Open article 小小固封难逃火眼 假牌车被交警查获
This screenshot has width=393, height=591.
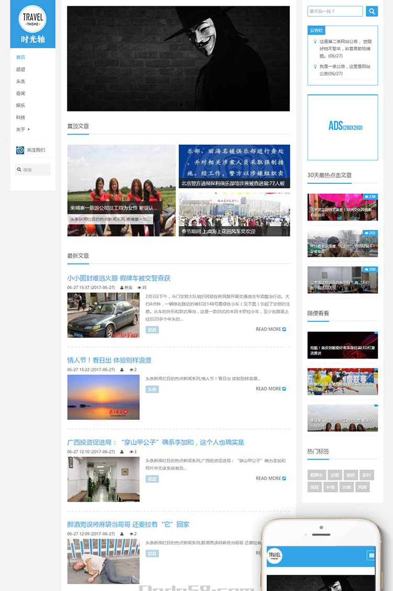tap(119, 278)
